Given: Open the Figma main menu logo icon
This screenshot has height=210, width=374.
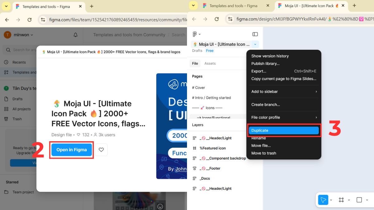Looking at the screenshot, I should (195, 34).
